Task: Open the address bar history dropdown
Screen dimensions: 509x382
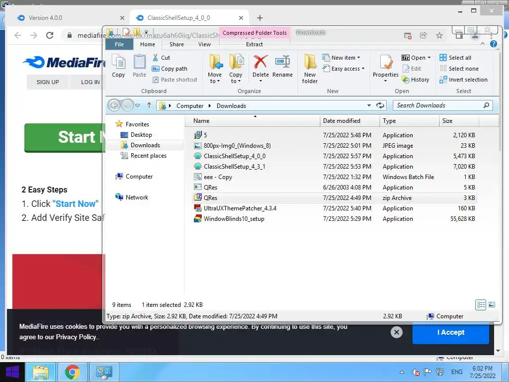Action: 369,105
